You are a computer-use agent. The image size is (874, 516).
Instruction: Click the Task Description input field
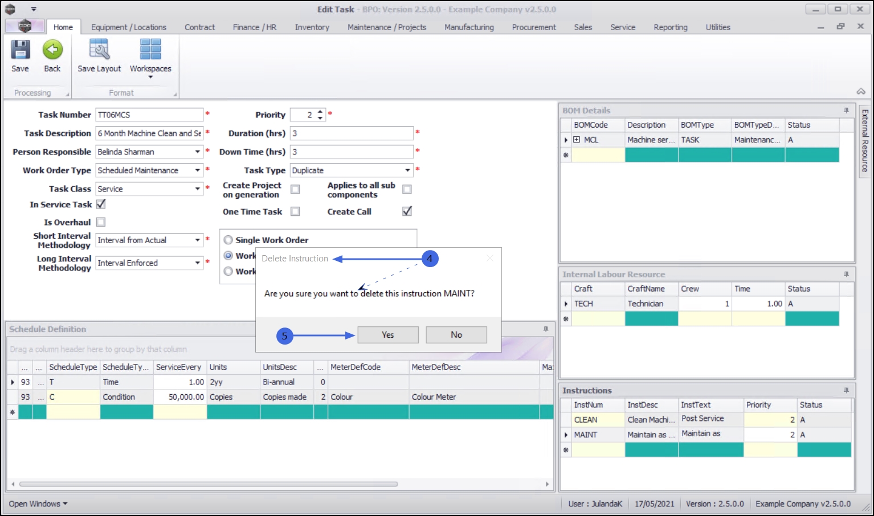coord(149,133)
